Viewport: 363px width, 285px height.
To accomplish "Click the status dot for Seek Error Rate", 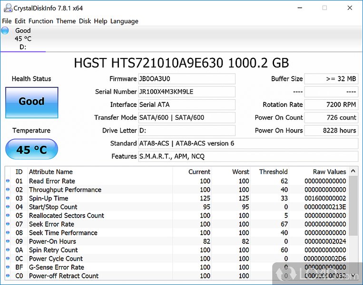I will click(8, 224).
